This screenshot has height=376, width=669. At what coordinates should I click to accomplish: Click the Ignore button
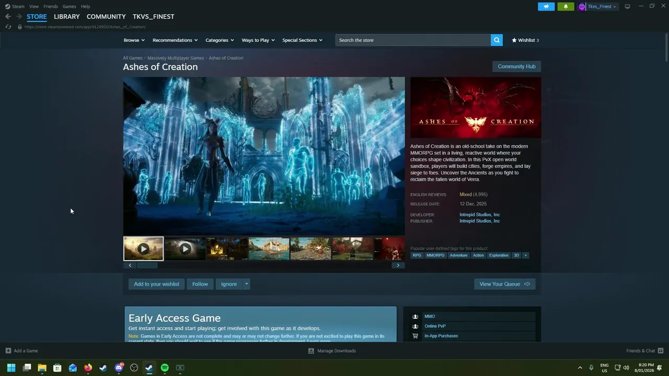coord(229,284)
